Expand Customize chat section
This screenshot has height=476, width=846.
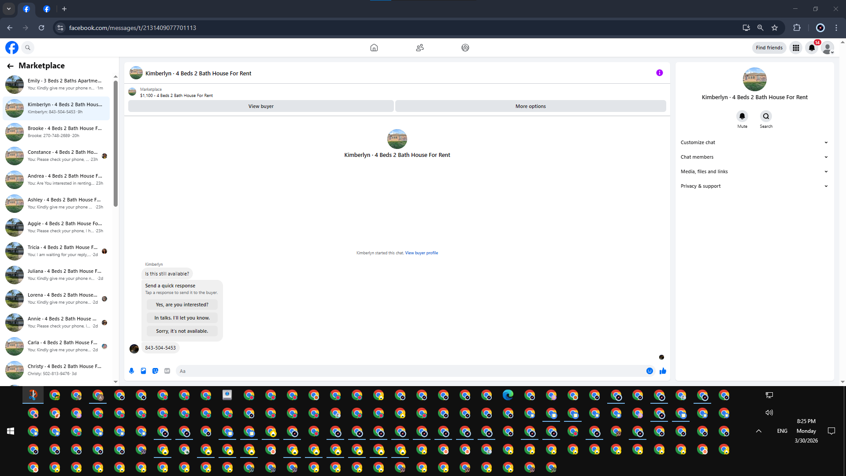(753, 142)
